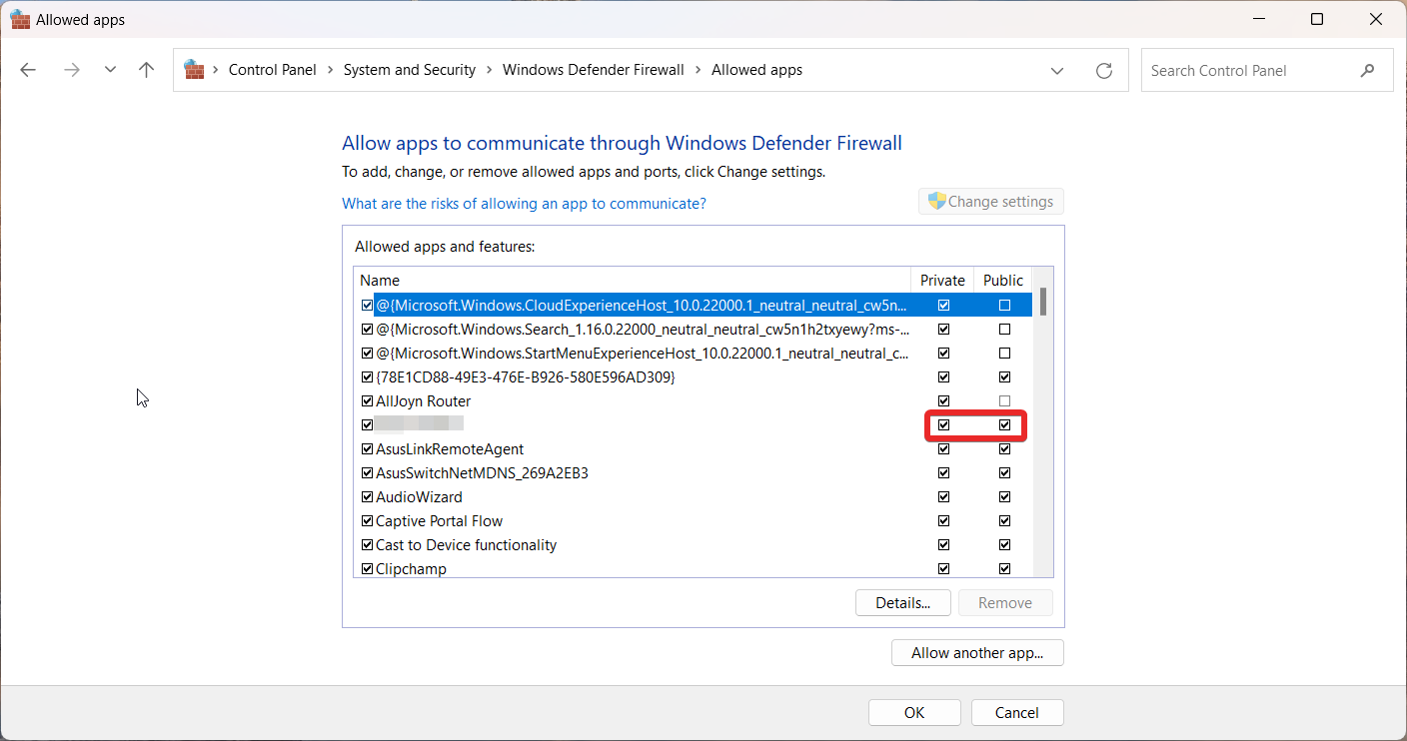Open Details for the selected app

click(903, 603)
